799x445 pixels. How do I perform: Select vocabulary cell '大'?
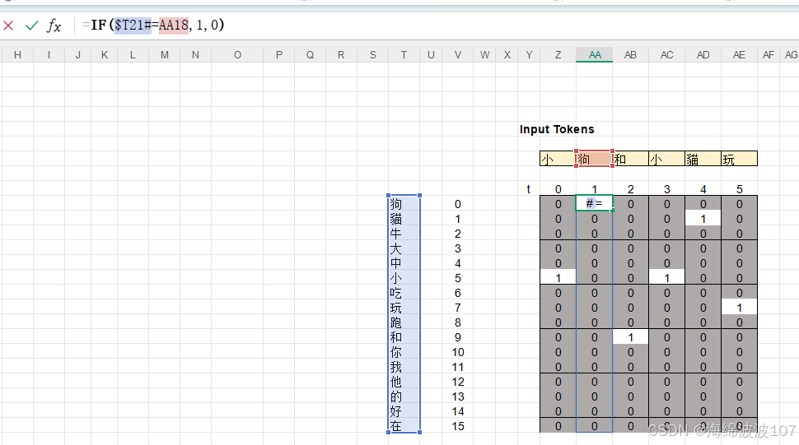tap(404, 248)
